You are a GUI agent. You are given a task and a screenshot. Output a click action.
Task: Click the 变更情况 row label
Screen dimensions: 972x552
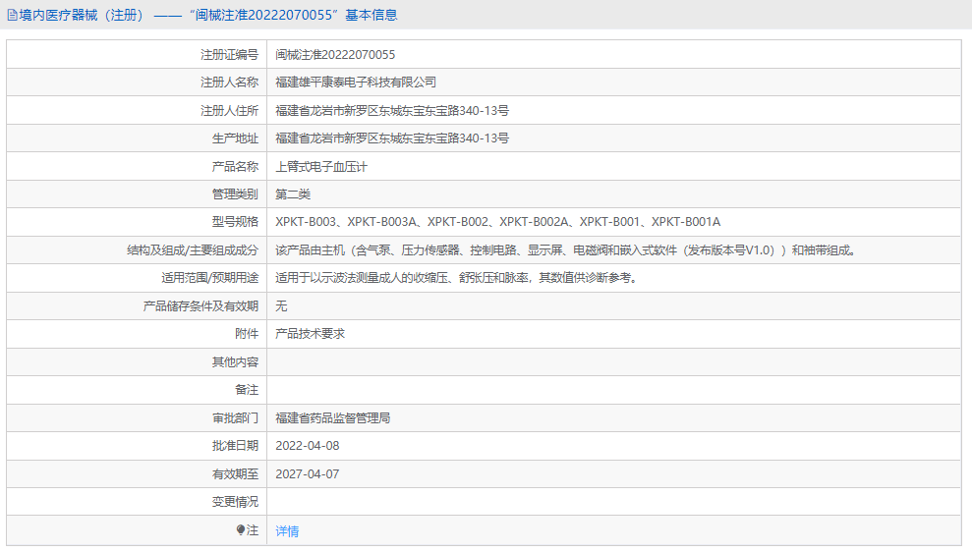point(235,502)
